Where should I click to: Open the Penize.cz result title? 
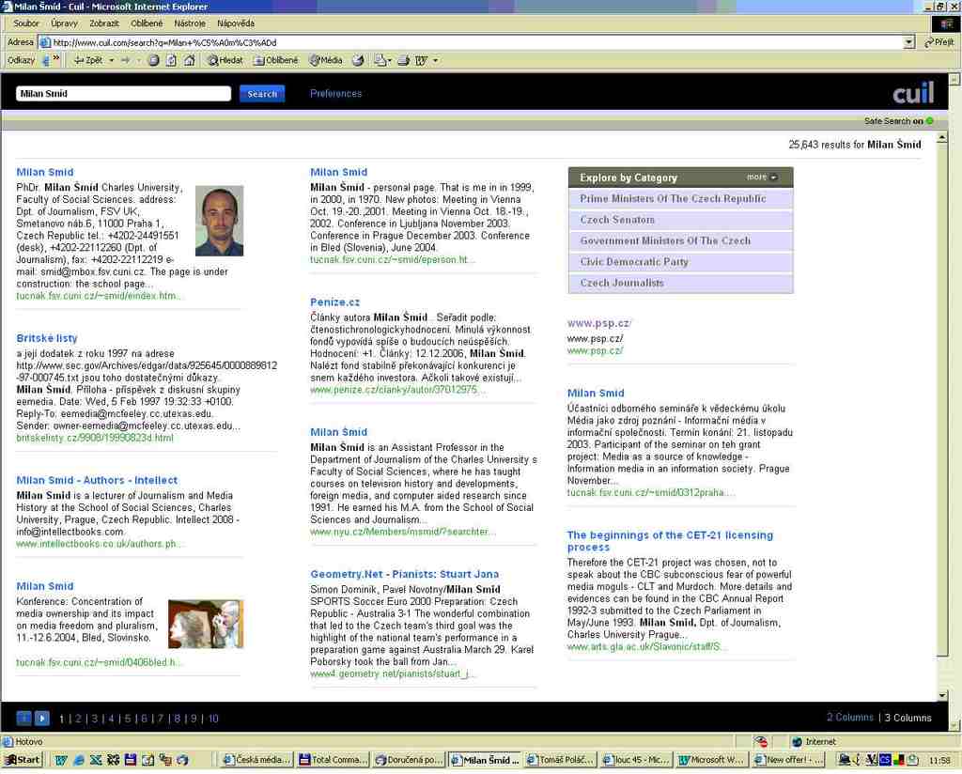[x=335, y=302]
